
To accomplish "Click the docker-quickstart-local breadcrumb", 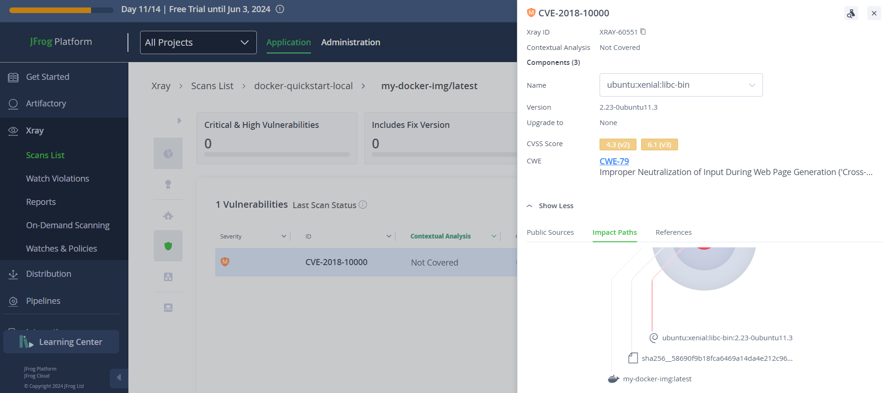I will pyautogui.click(x=304, y=86).
